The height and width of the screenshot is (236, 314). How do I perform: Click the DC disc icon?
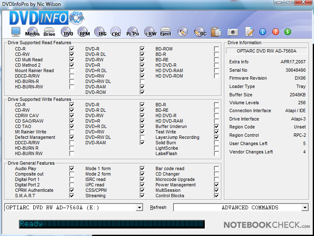(200, 32)
